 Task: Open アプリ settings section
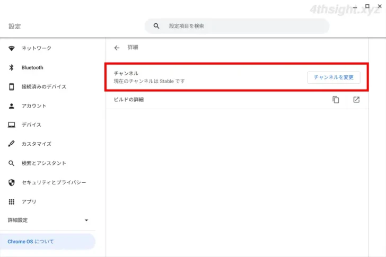pos(29,202)
